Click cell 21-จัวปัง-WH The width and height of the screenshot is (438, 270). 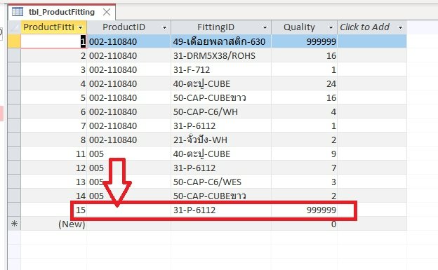(221, 140)
